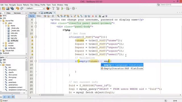This screenshot has width=182, height=102.
Task: Open the dropdown arrow next to browser icon
Action: 51,8
